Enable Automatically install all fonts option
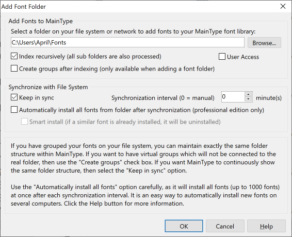Screen dimensions: 292x237 point(14,110)
